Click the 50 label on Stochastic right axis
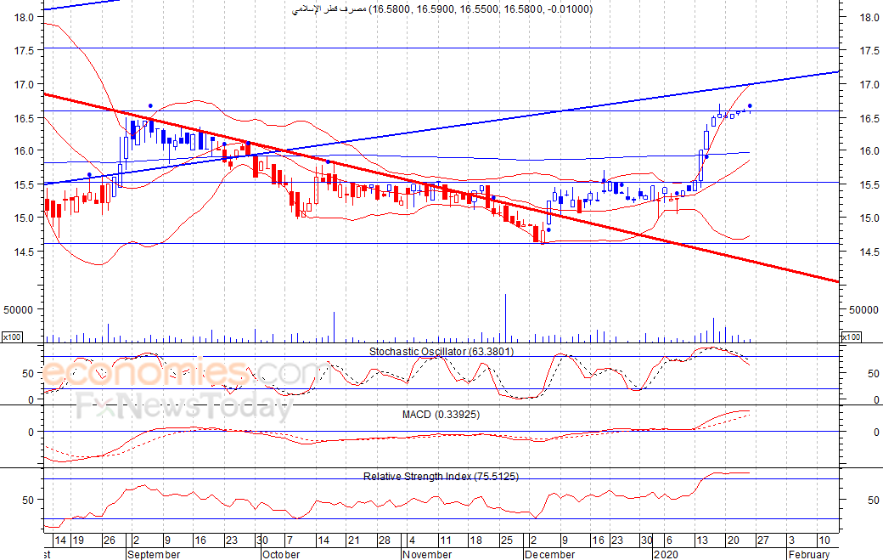This screenshot has width=883, height=560. point(874,374)
